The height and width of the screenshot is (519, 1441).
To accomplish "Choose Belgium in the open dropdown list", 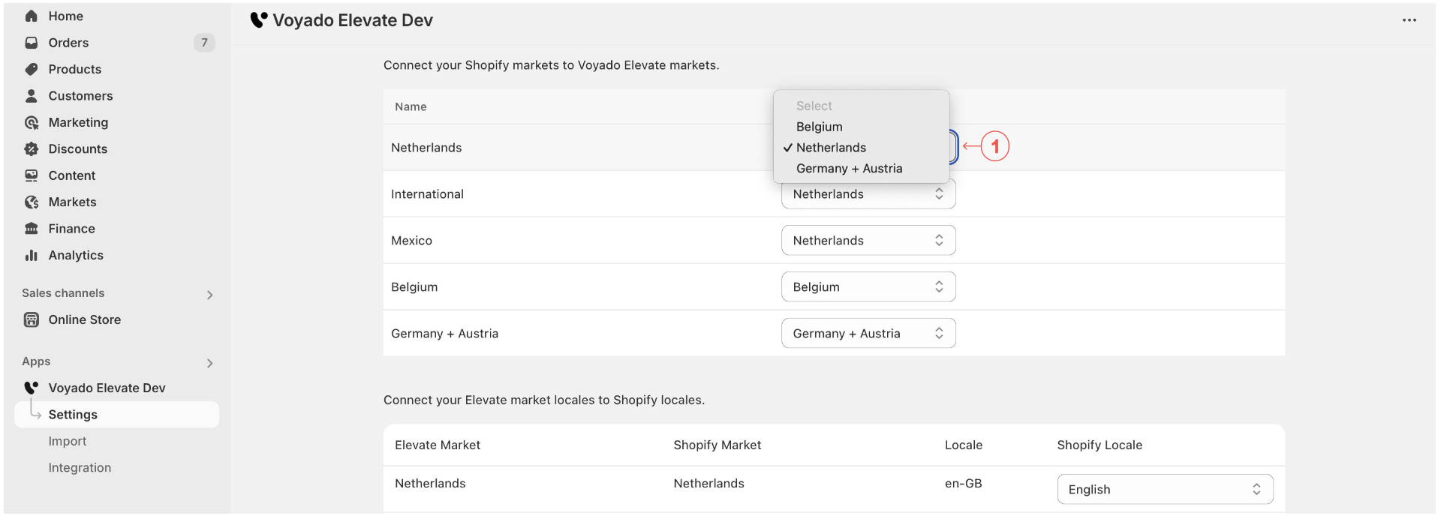I will [x=819, y=127].
